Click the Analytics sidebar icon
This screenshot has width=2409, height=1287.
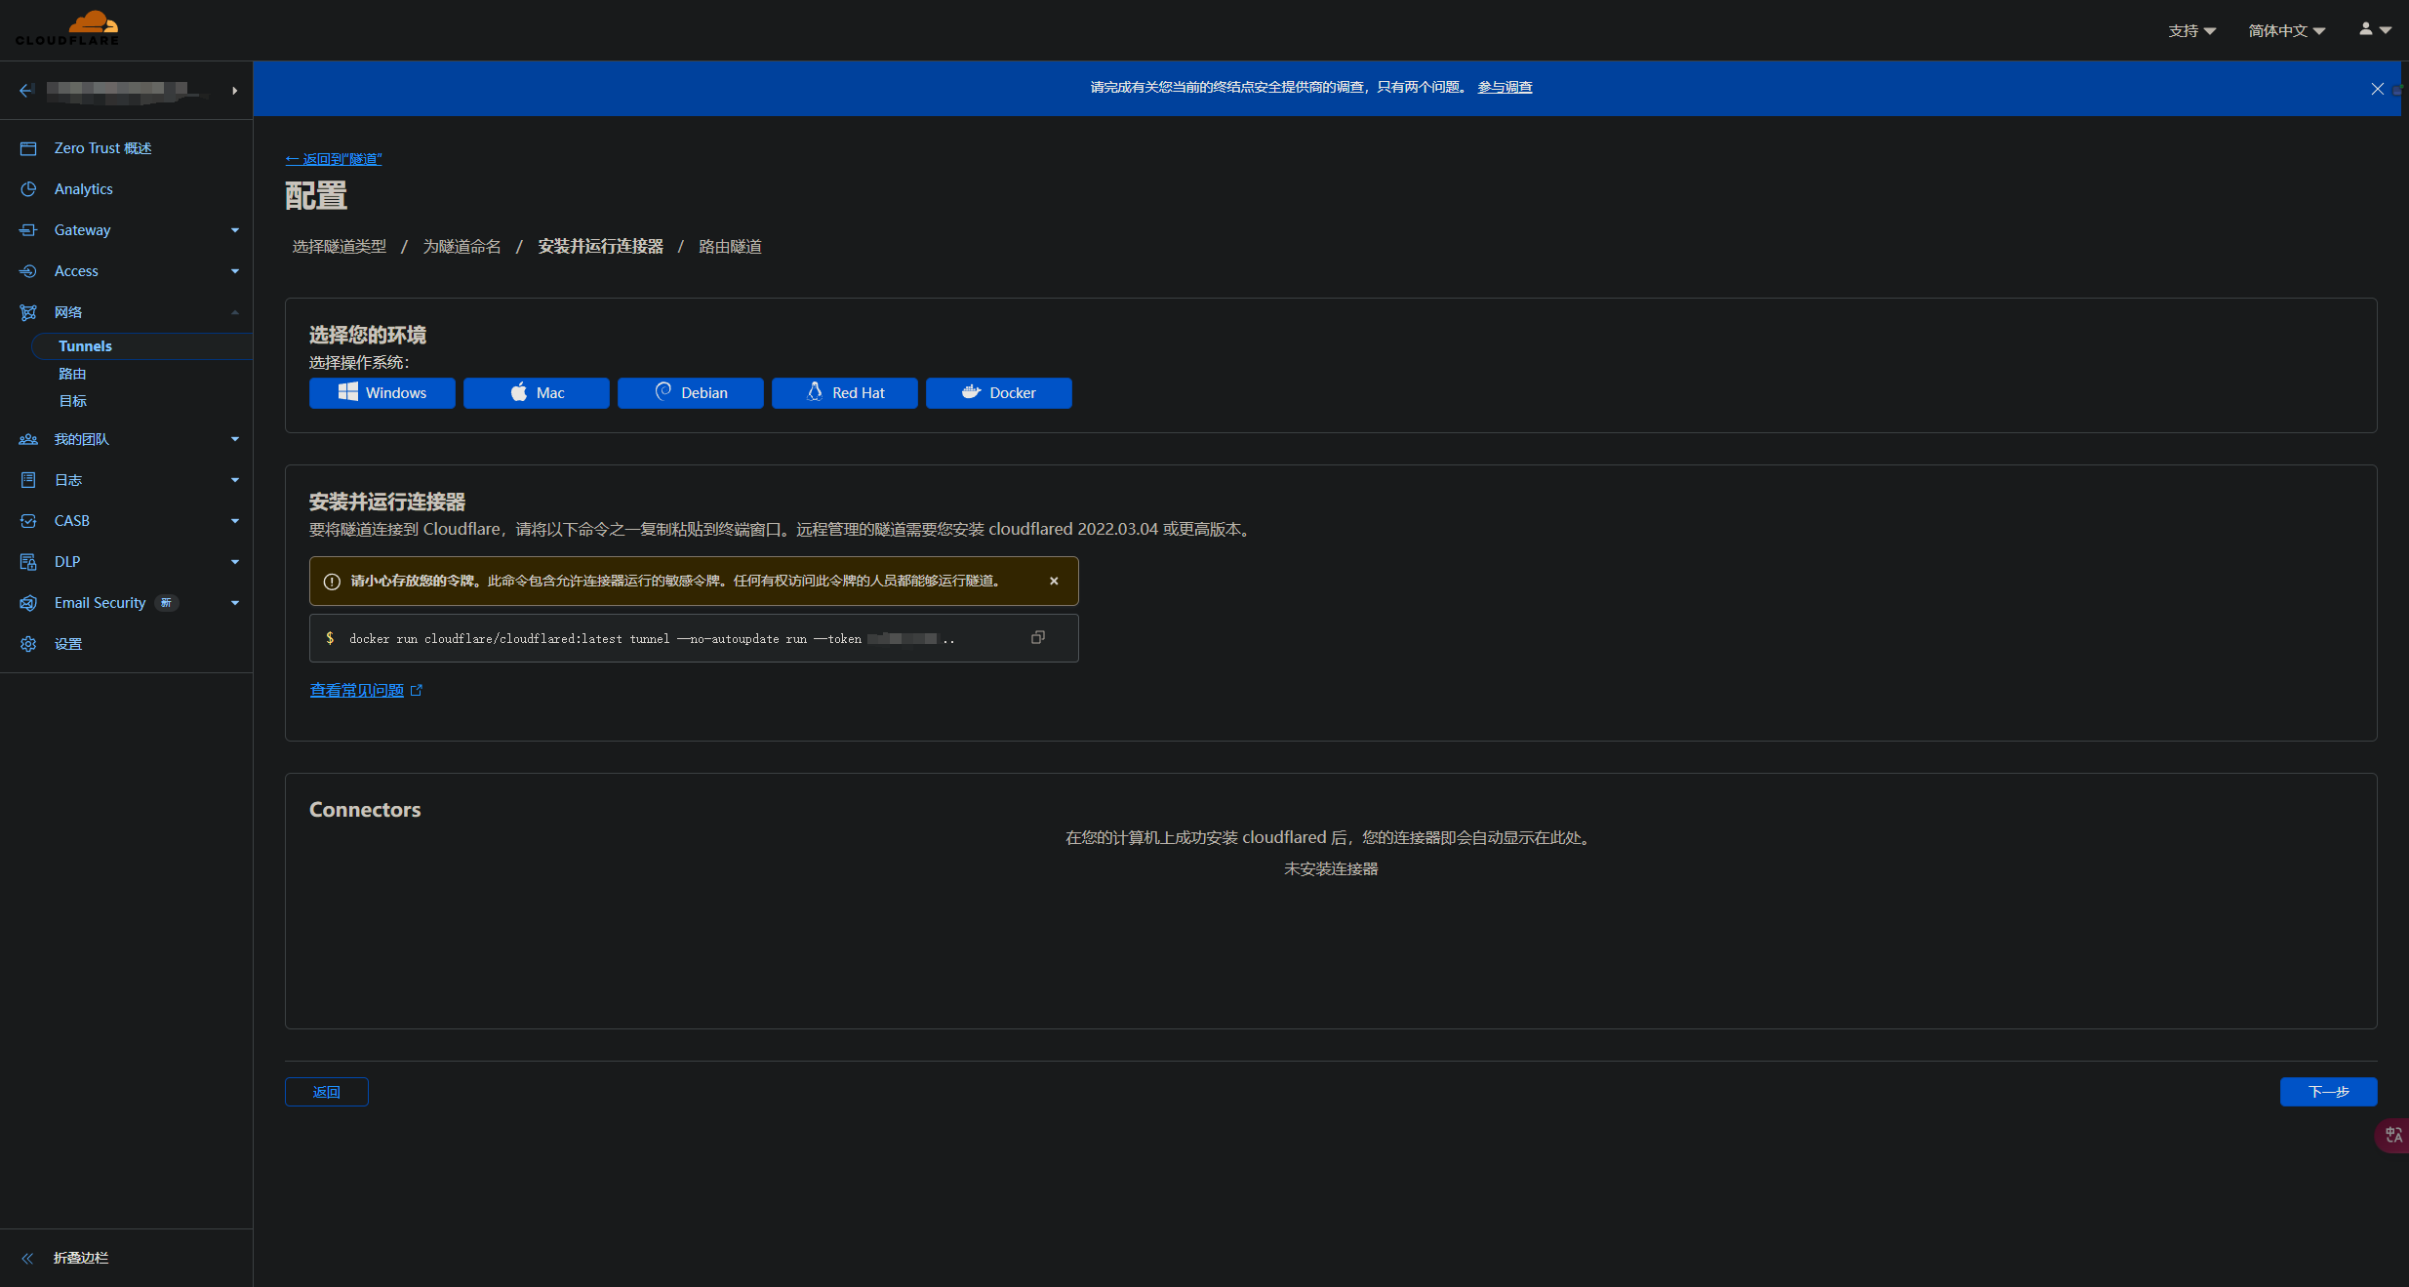tap(28, 189)
